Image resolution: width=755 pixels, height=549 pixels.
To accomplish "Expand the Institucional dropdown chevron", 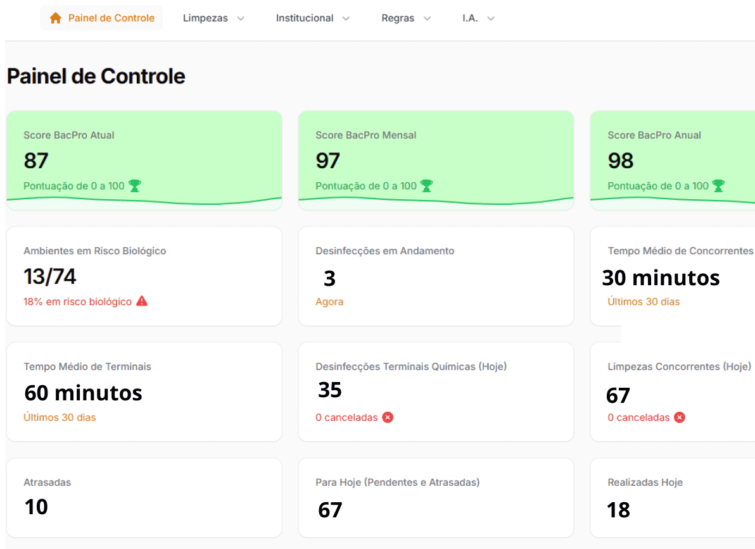I will (346, 19).
